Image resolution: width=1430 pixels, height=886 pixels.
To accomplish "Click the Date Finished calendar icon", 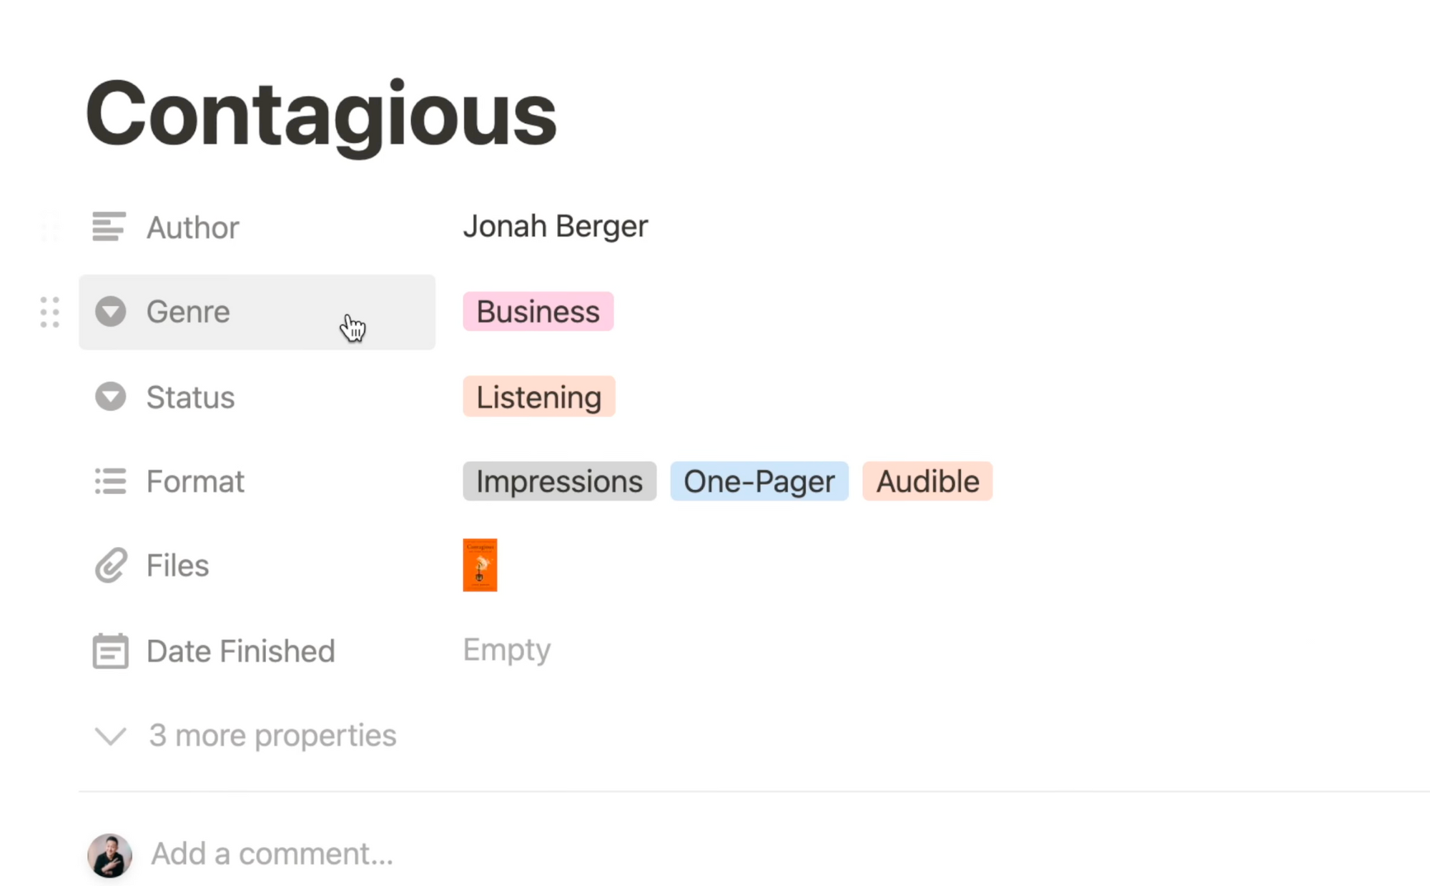I will [x=110, y=651].
